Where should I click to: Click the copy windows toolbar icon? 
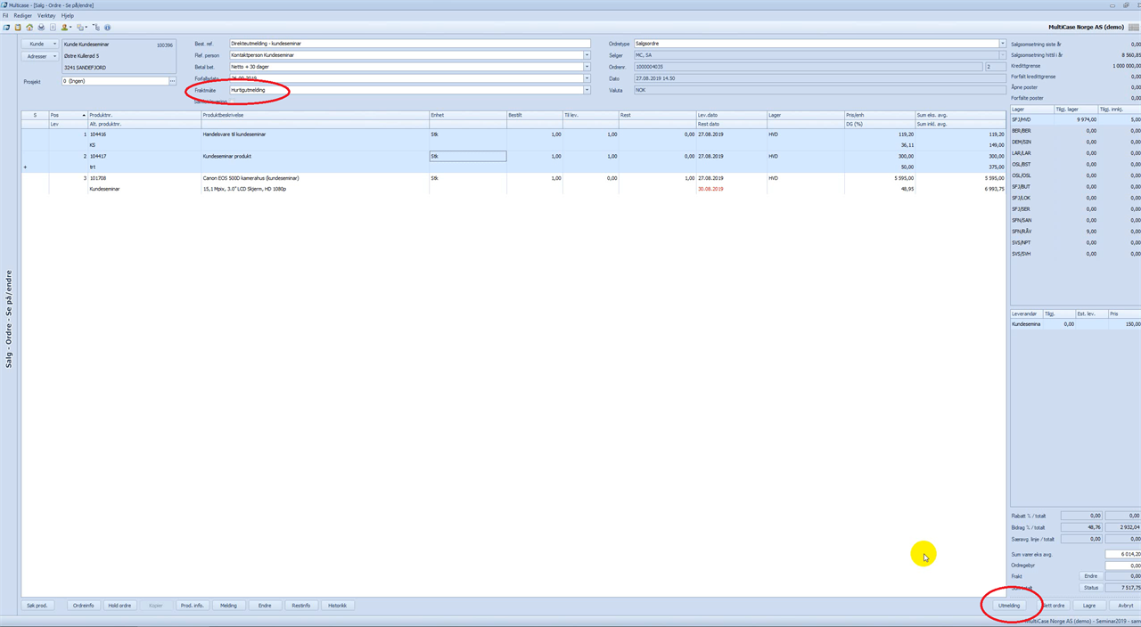pyautogui.click(x=81, y=28)
